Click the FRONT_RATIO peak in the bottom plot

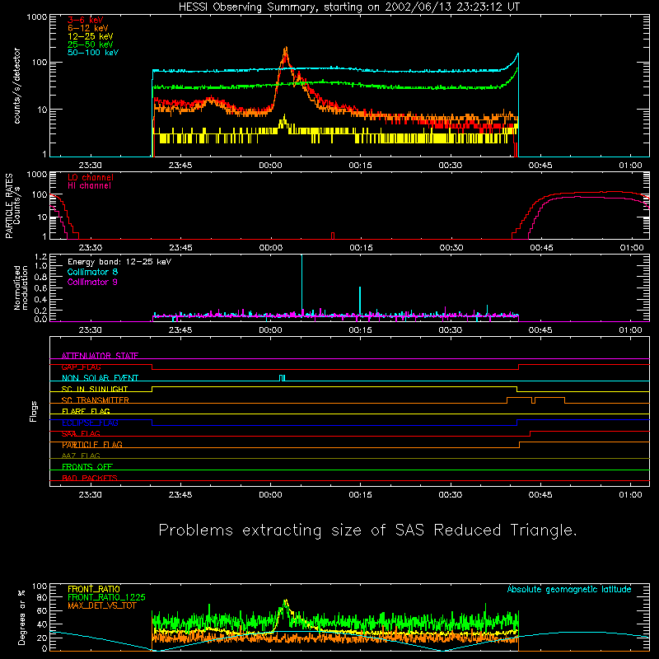(x=285, y=602)
